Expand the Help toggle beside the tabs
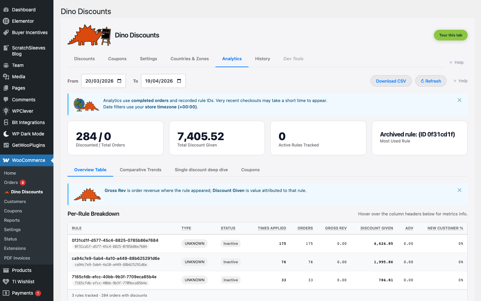 [x=456, y=63]
